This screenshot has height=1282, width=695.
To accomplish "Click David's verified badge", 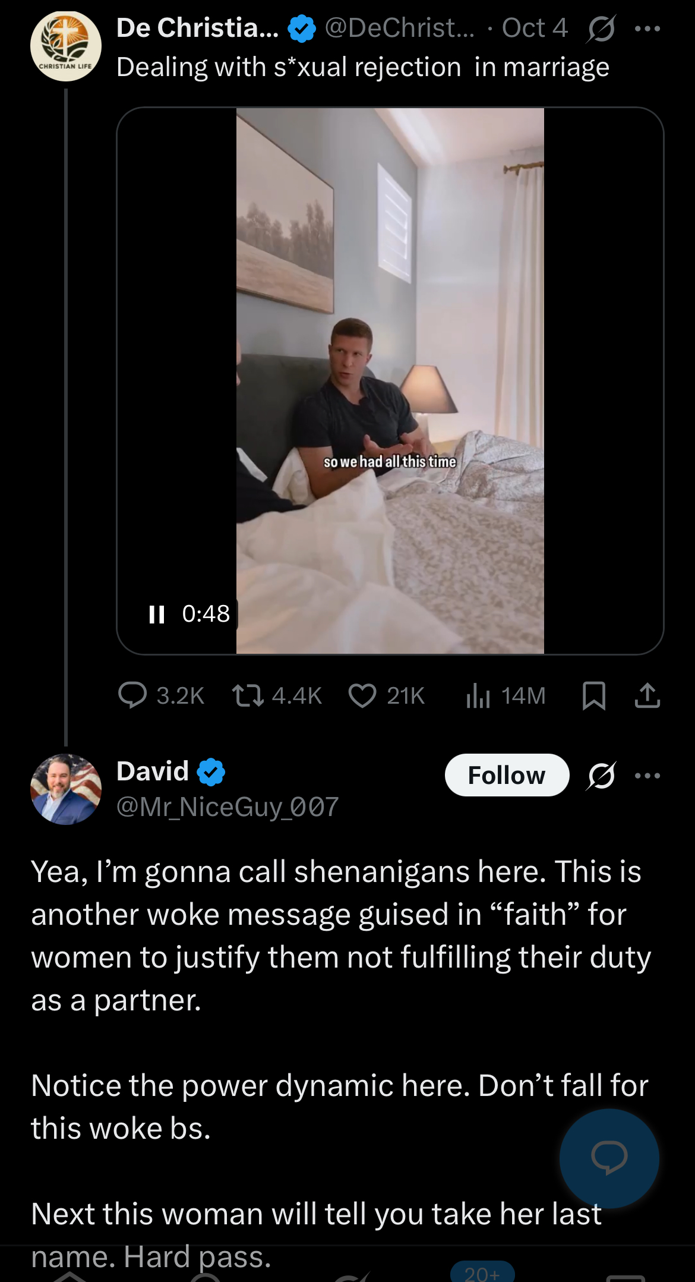I will pos(211,771).
